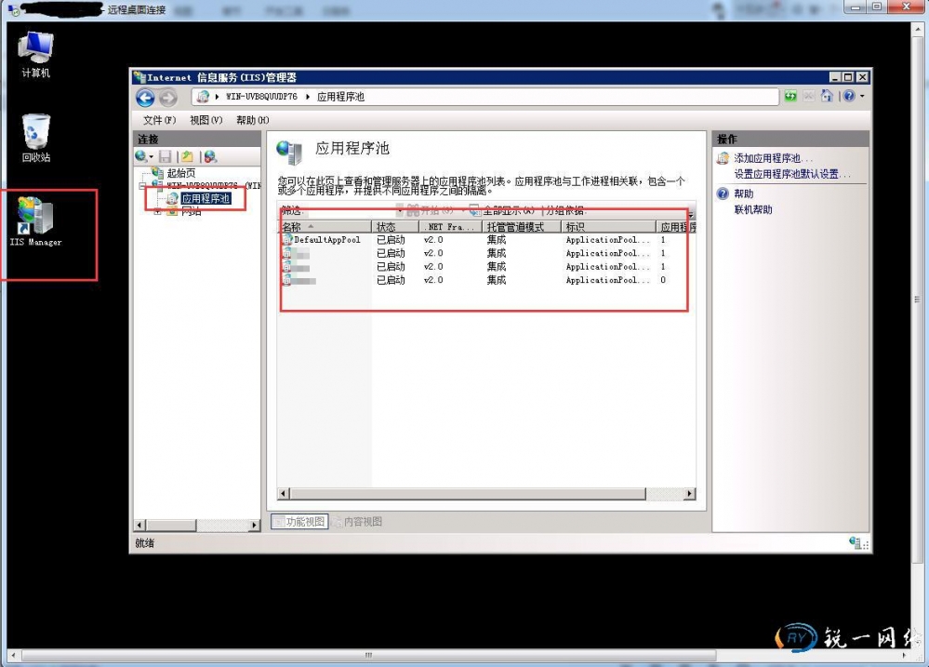
Task: Switch to the 功能视图 tab
Action: (x=299, y=522)
